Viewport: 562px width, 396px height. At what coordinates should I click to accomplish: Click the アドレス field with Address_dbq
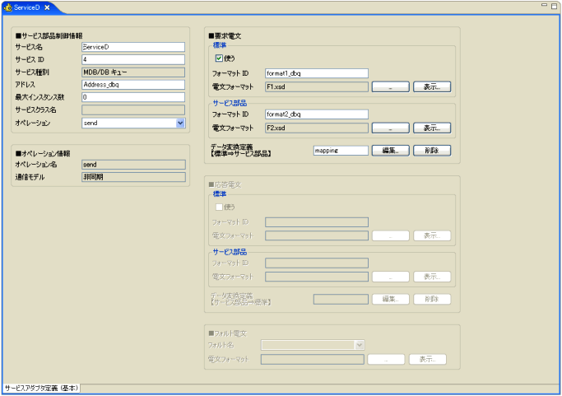point(132,85)
